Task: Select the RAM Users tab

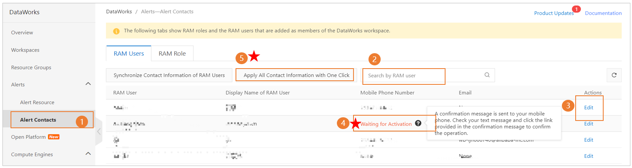Action: click(x=128, y=54)
